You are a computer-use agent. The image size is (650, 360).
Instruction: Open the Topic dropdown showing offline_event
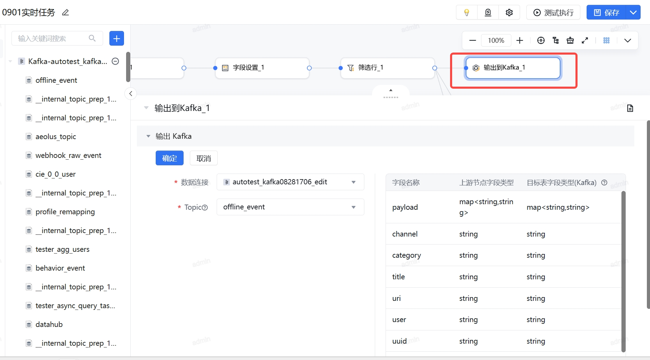(x=290, y=207)
